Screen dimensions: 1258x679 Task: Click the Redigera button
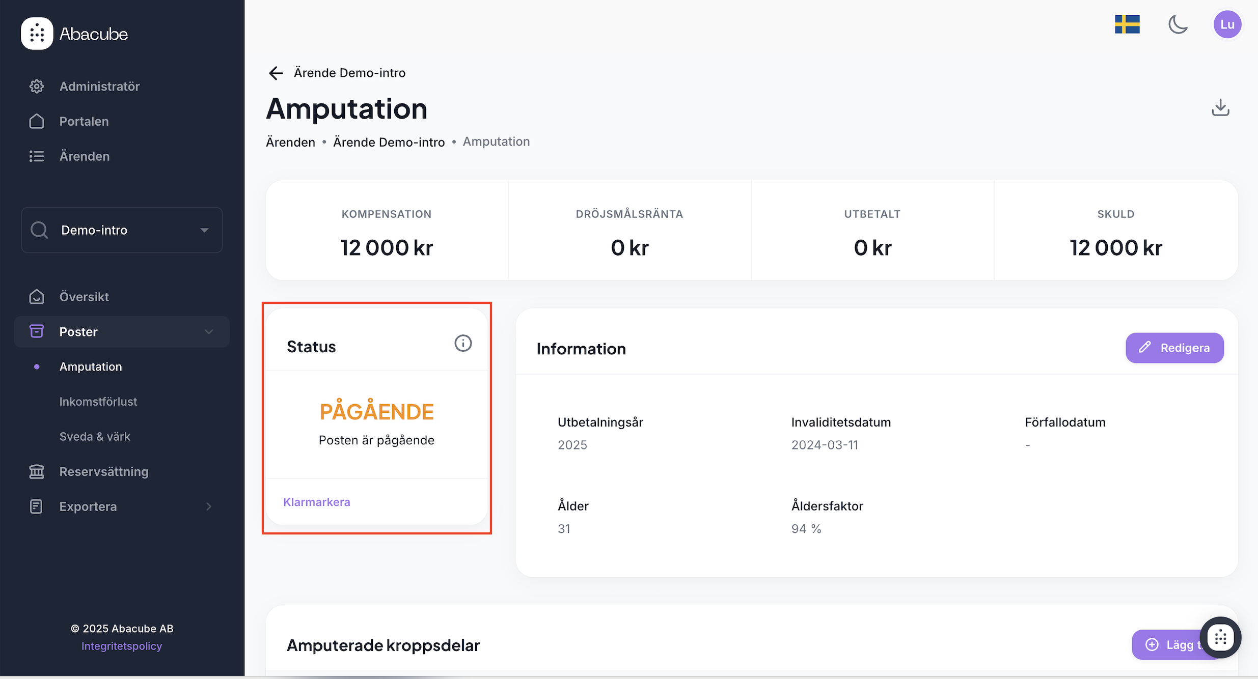click(1174, 348)
